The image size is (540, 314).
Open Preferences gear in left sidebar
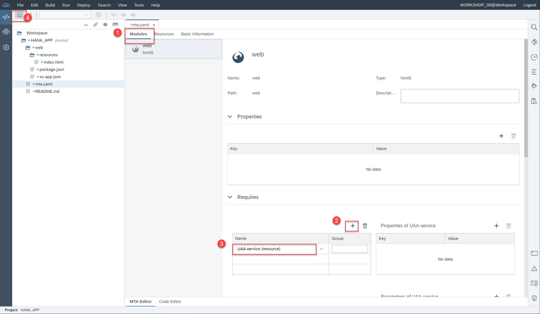pos(6,48)
